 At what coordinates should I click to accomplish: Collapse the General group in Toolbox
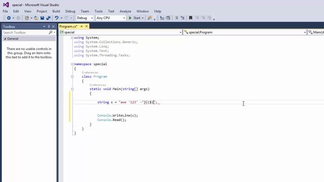(x=5, y=38)
